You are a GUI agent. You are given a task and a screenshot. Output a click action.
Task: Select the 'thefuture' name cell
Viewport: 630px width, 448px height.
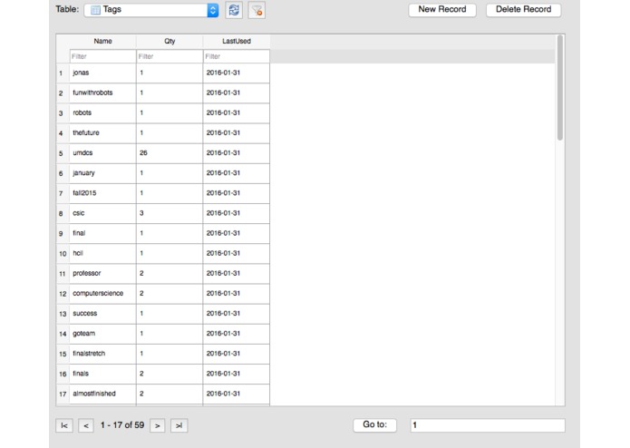102,133
